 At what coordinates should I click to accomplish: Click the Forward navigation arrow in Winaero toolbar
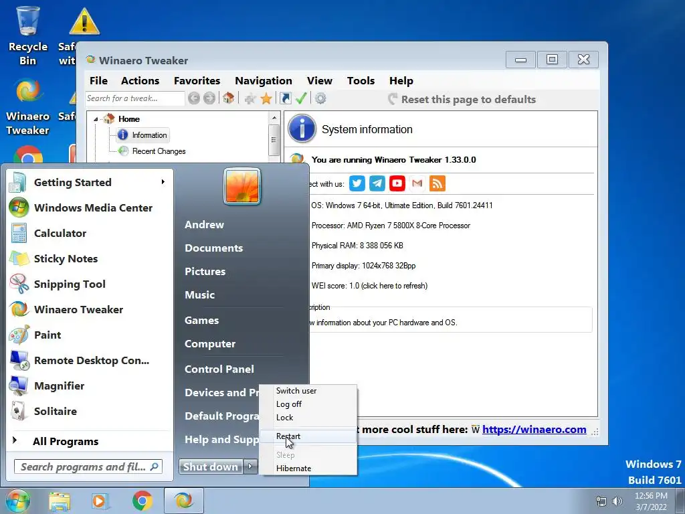[209, 98]
